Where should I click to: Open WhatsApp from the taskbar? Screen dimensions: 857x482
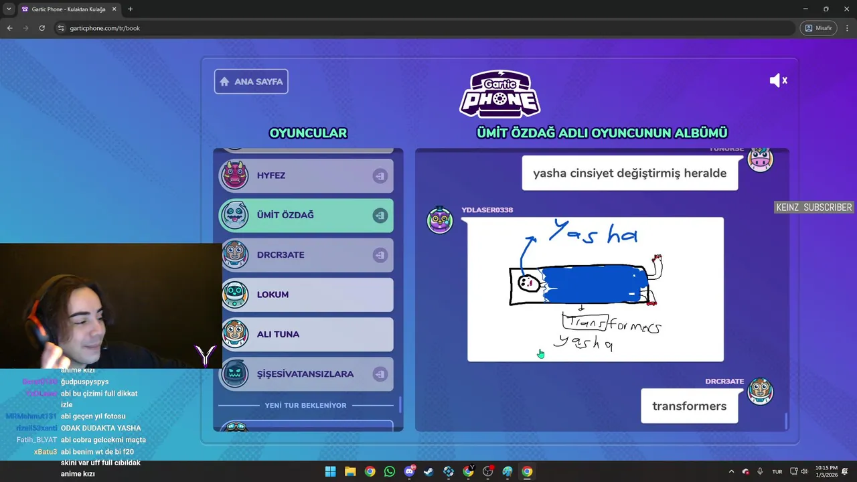pyautogui.click(x=390, y=471)
